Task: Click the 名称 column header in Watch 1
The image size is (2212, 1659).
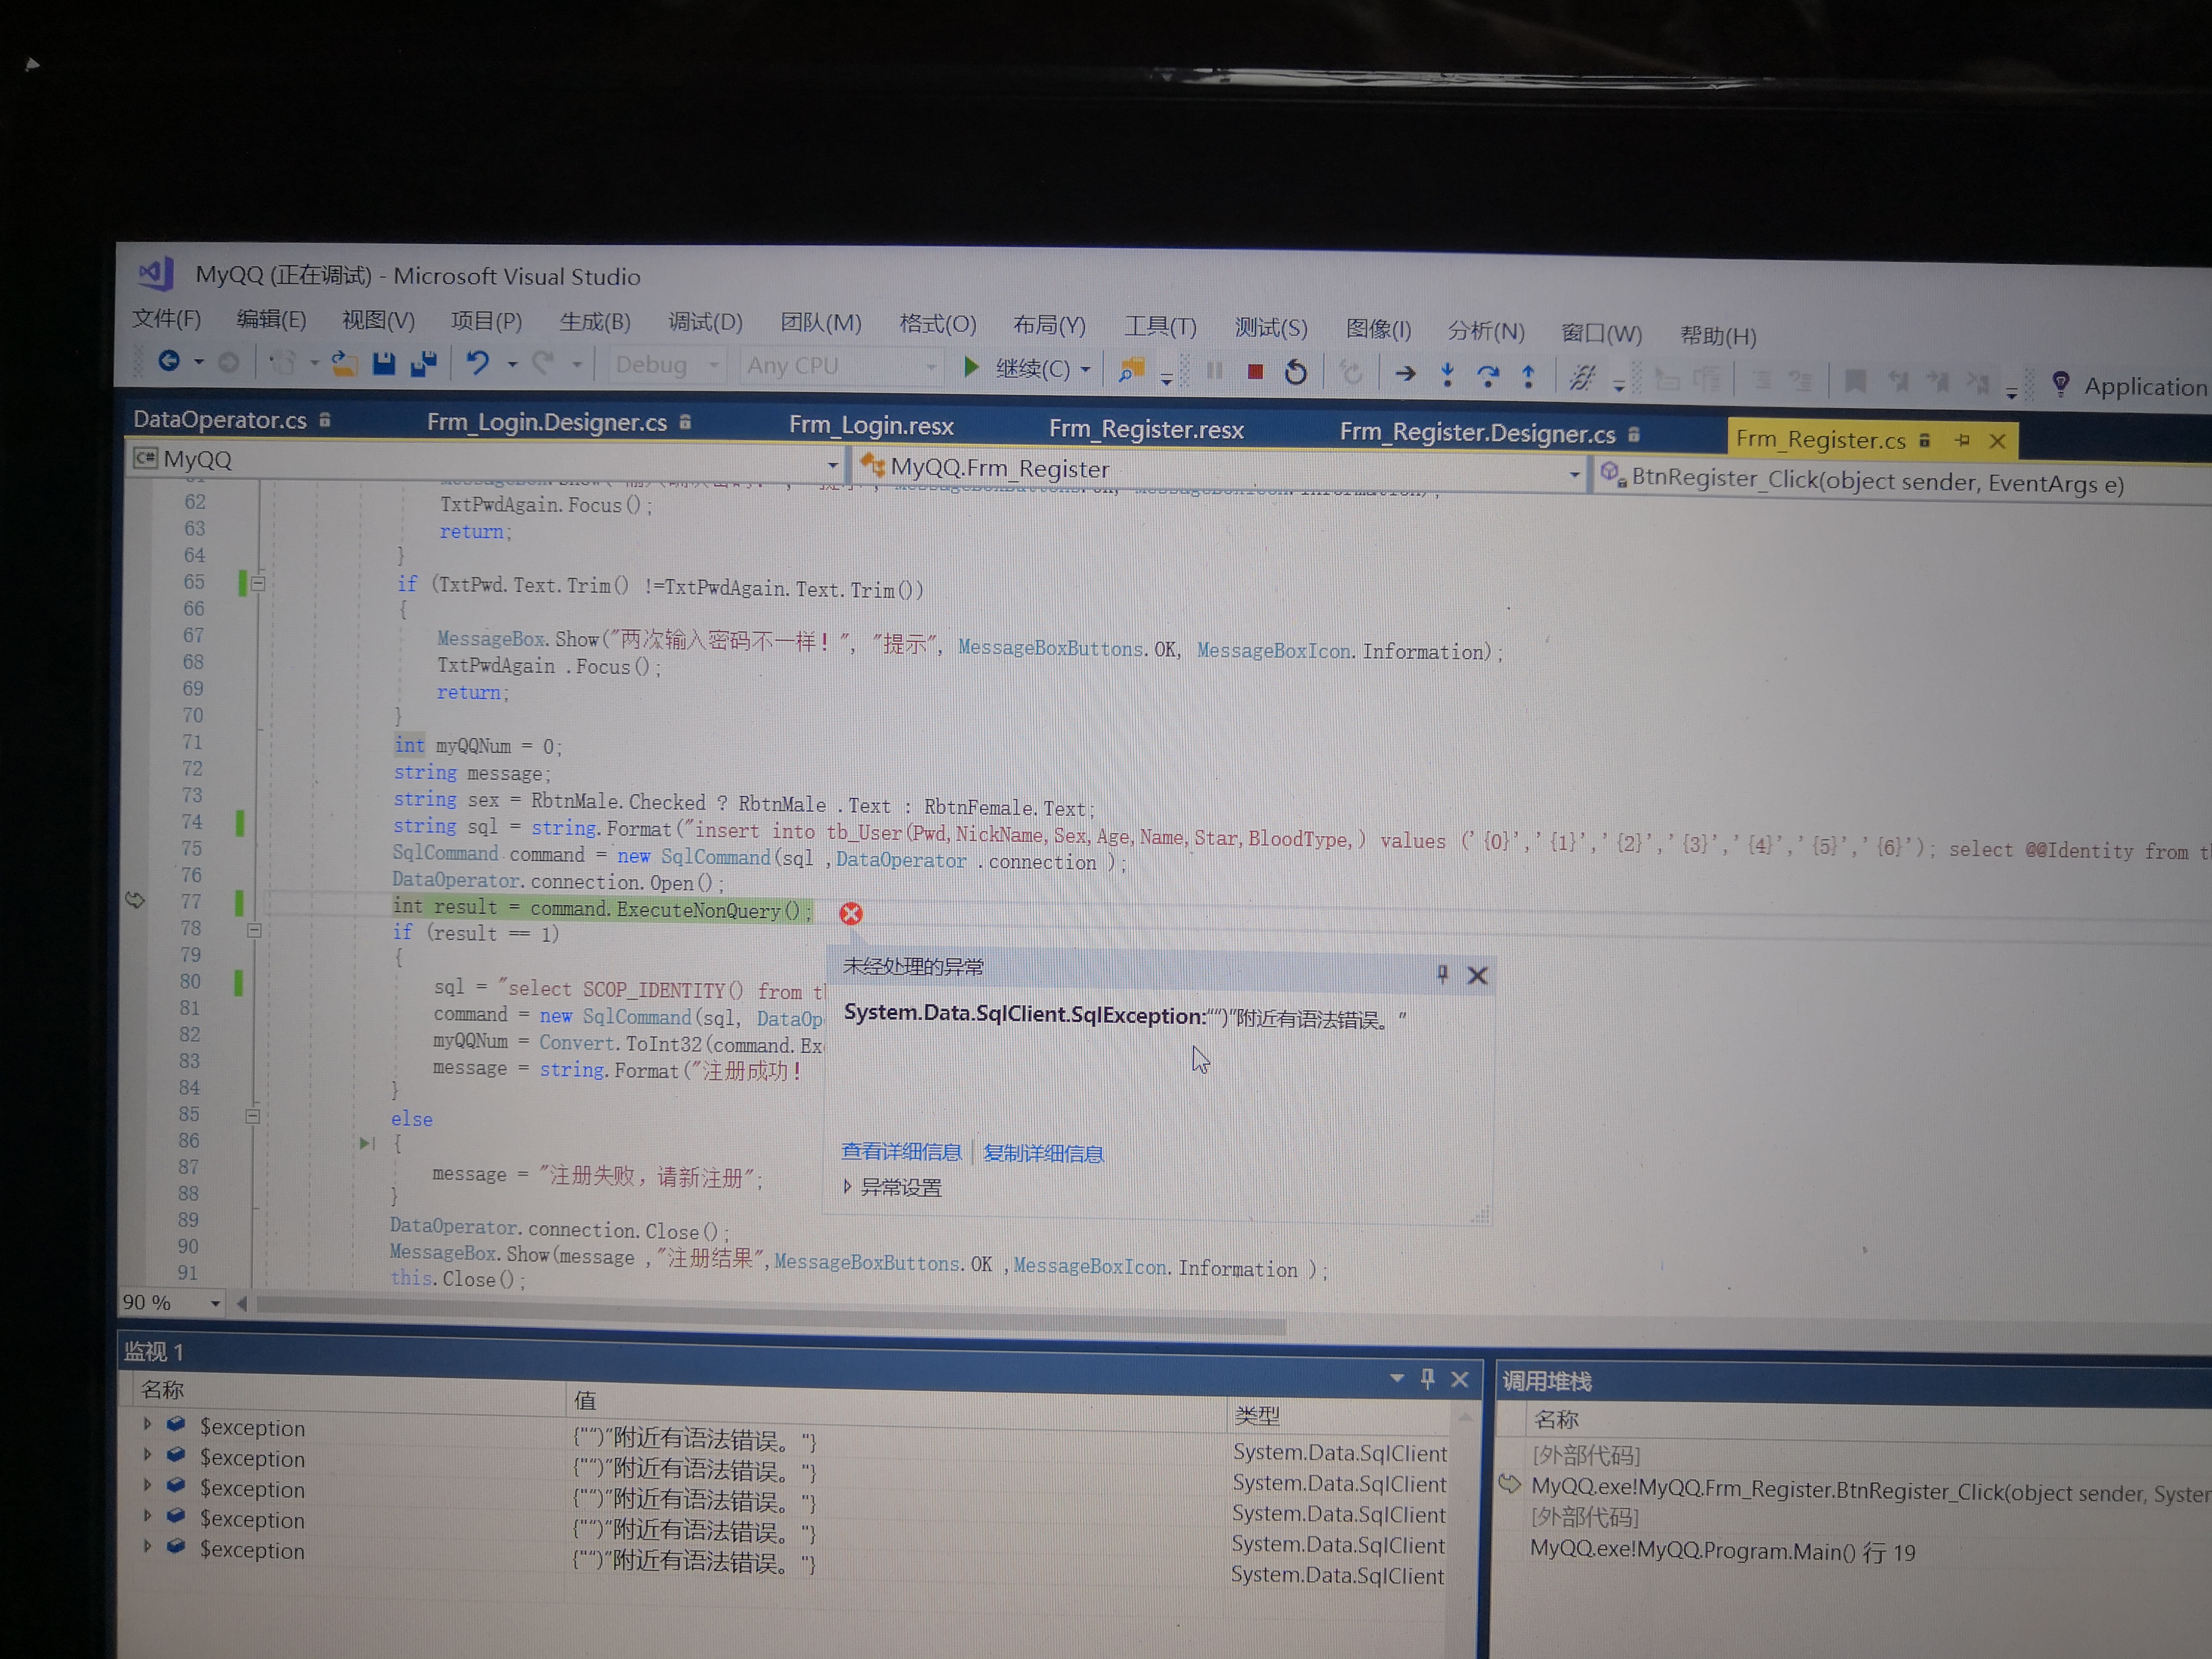Action: 163,1389
